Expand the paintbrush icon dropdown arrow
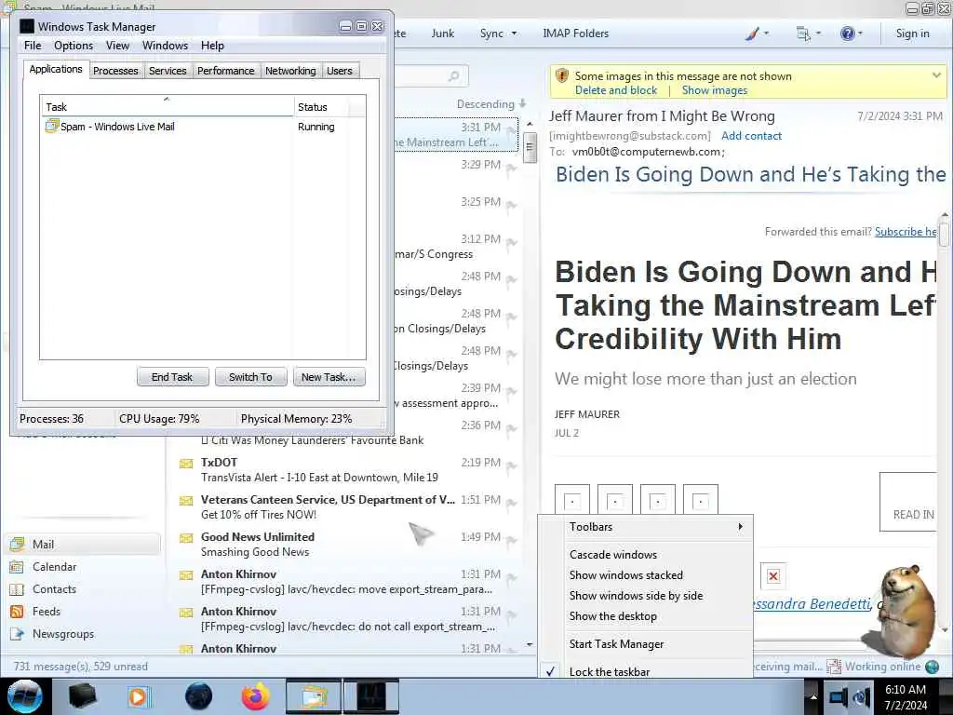 [x=766, y=34]
